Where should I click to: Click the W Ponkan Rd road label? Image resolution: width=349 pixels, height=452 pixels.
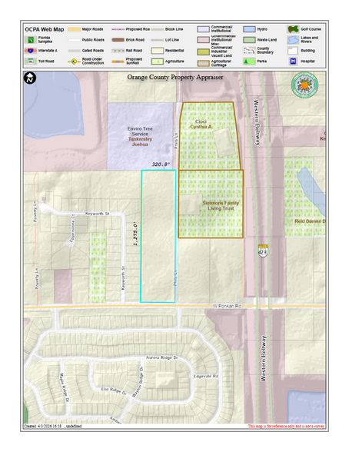(x=227, y=306)
